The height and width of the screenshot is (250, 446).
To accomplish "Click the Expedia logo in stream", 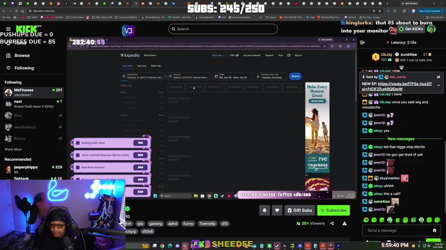I will coord(130,55).
